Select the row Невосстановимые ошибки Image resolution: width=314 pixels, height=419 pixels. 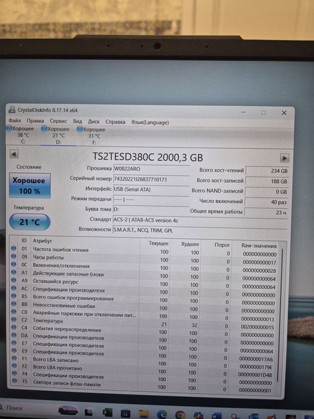point(145,307)
